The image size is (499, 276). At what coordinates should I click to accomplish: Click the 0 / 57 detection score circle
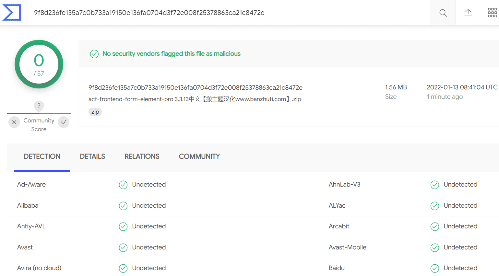(x=39, y=64)
